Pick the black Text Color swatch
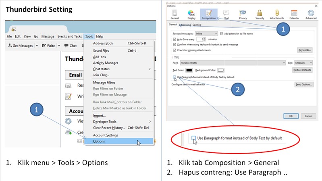 189,70
